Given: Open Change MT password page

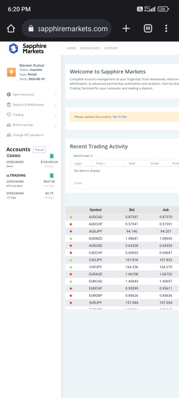Looking at the screenshot, I should pos(28,135).
